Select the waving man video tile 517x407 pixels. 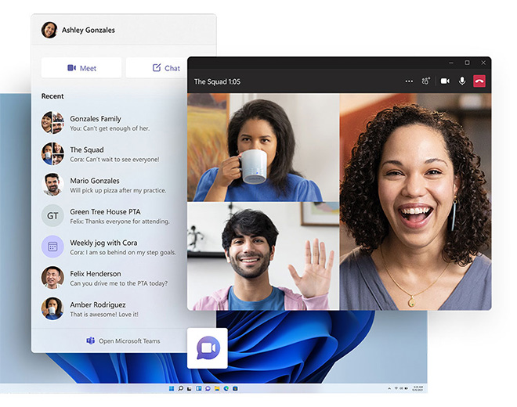[263, 256]
